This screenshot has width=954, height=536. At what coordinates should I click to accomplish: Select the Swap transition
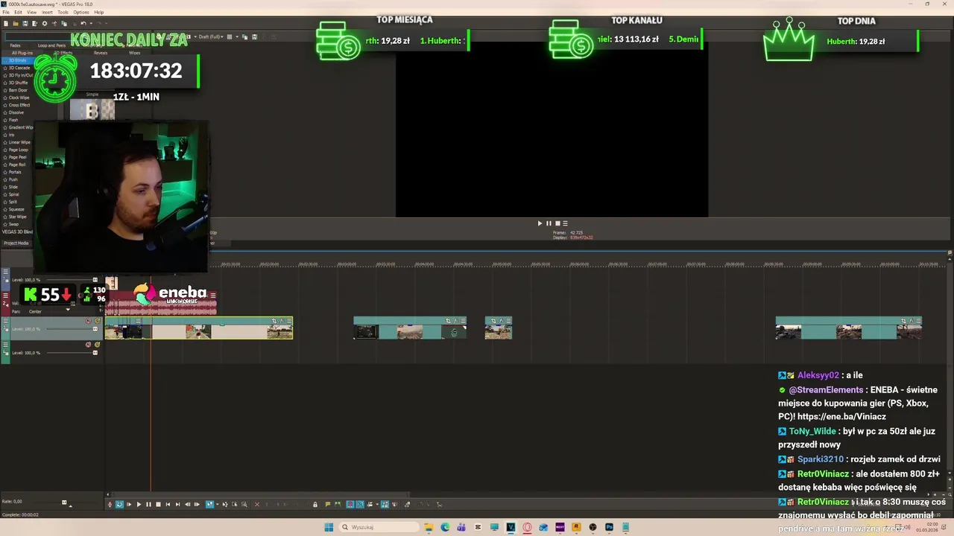click(12, 224)
